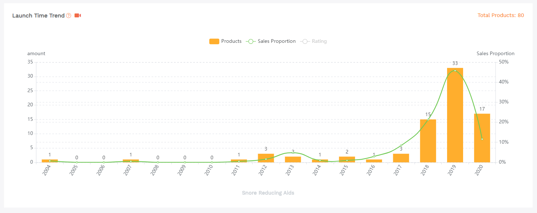
Task: Click the help question mark icon
Action: 69,16
